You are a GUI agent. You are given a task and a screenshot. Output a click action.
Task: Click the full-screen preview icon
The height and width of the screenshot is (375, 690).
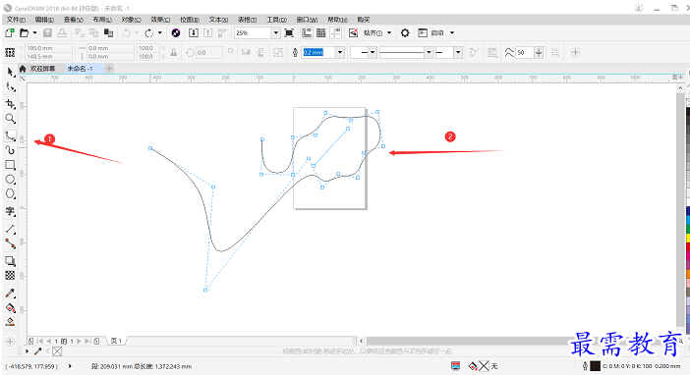coord(289,33)
